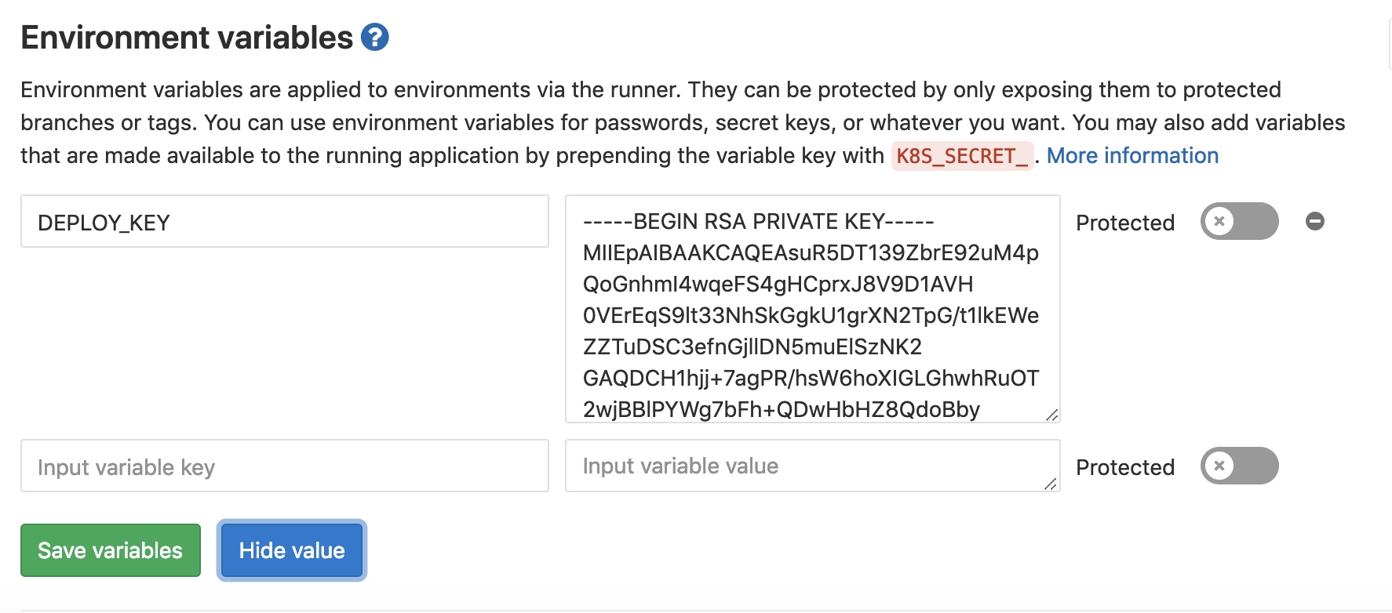Click the Protected label on the empty row
1392x613 pixels.
click(1125, 467)
